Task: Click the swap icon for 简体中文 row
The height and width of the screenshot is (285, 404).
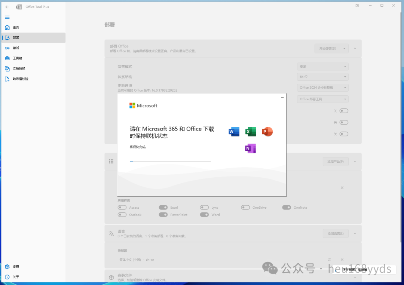Action: coord(329,260)
